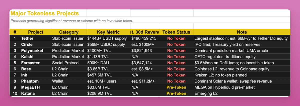Click the 'Kalshi' project cell

click(36, 57)
